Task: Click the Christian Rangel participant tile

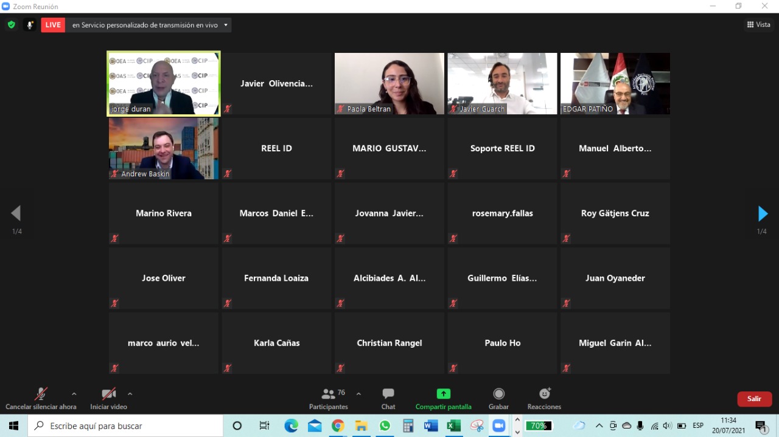Action: pyautogui.click(x=389, y=343)
